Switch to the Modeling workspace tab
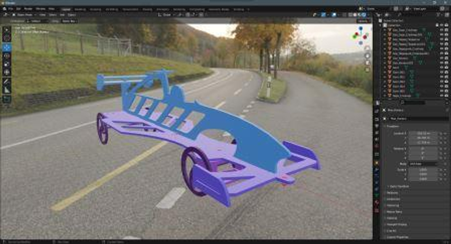The height and width of the screenshot is (244, 451). pos(80,9)
